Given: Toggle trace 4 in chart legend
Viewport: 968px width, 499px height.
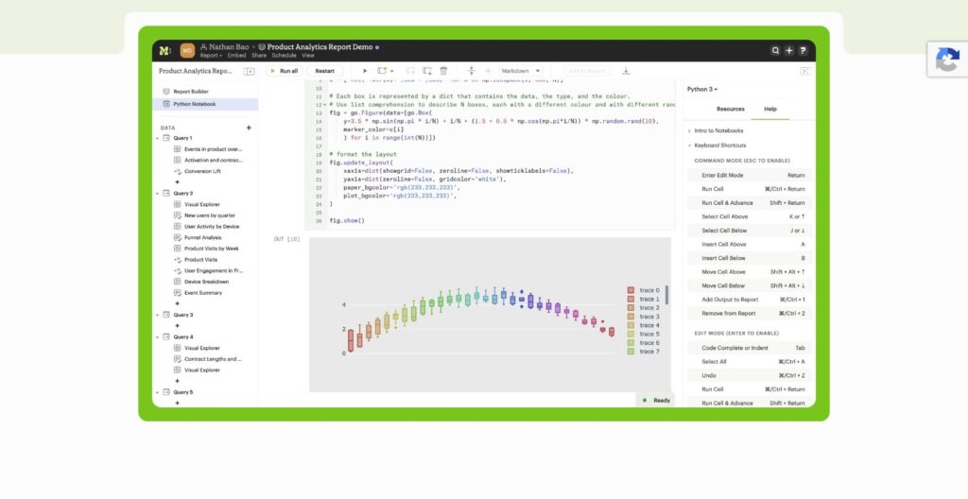Looking at the screenshot, I should [x=643, y=325].
